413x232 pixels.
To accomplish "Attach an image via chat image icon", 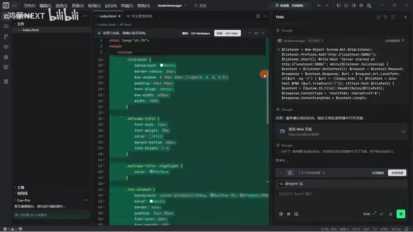I will tap(296, 214).
